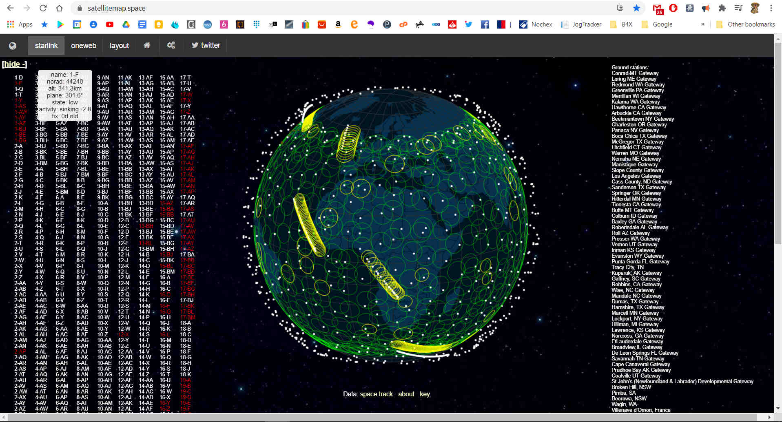The height and width of the screenshot is (422, 782).
Task: Click the key link below the globe
Action: pyautogui.click(x=425, y=394)
